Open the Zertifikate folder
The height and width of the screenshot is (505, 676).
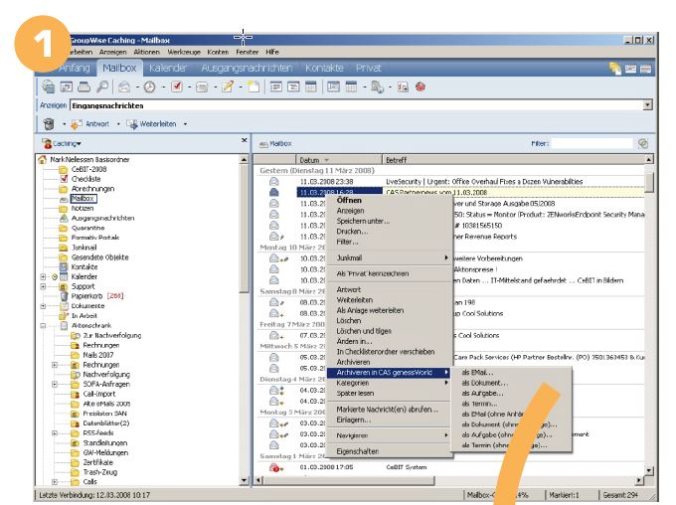click(x=97, y=462)
